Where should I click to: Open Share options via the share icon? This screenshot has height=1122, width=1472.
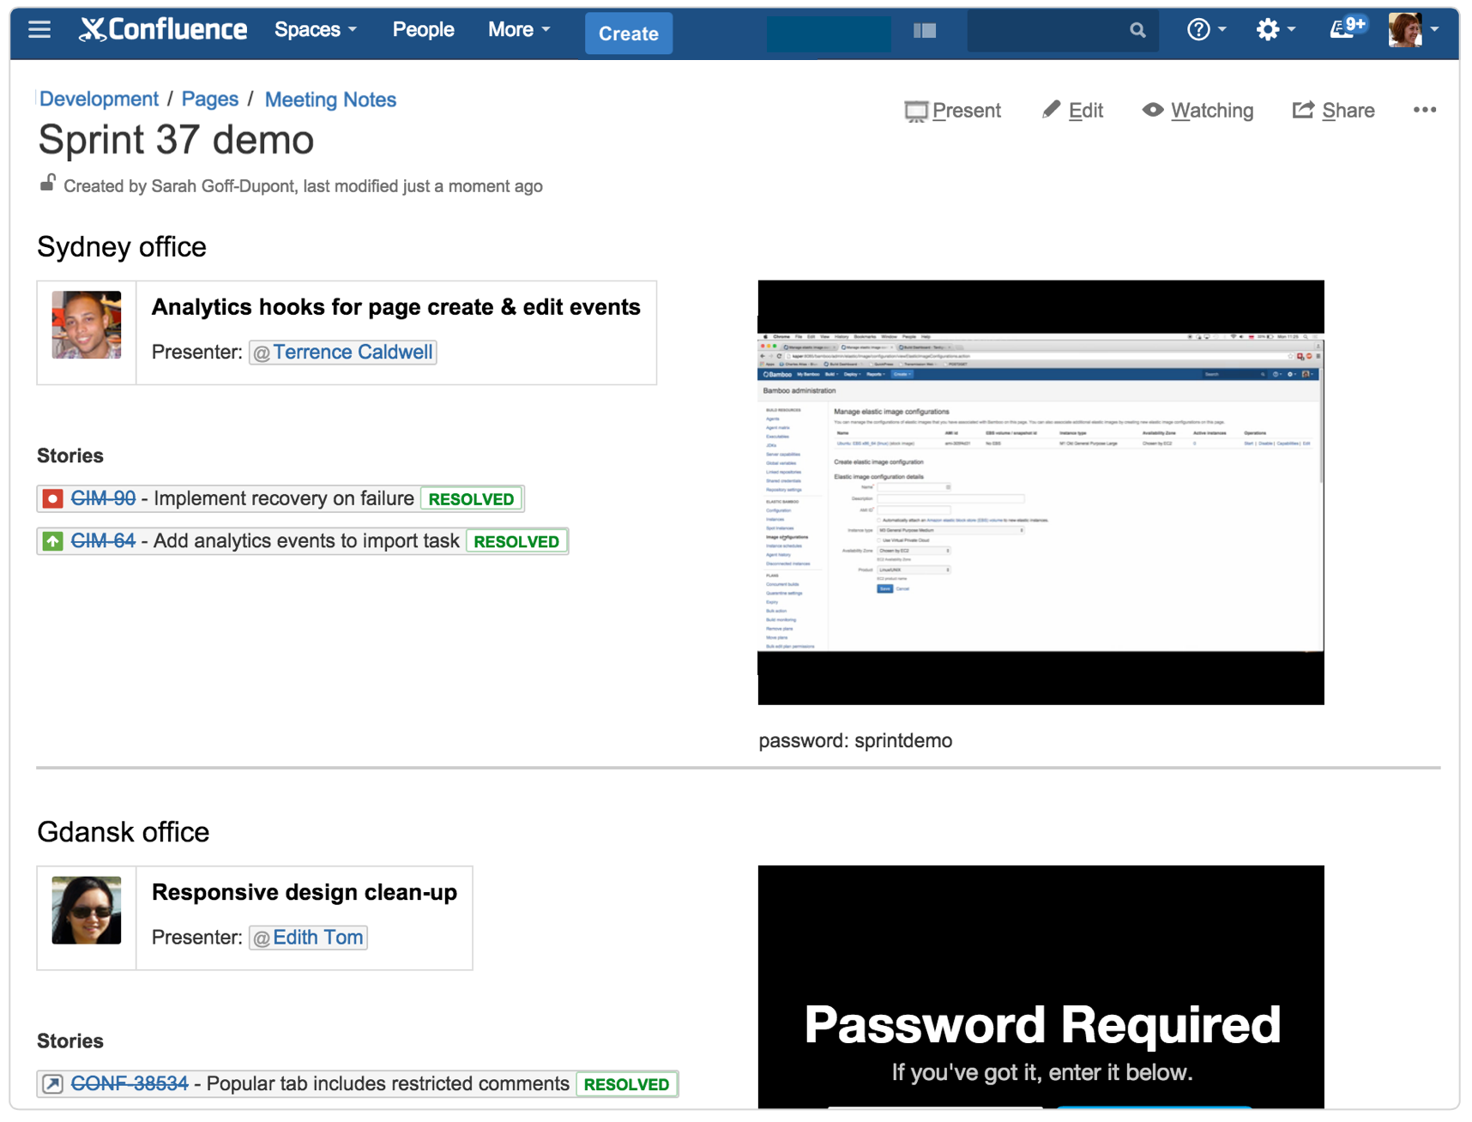click(x=1303, y=110)
